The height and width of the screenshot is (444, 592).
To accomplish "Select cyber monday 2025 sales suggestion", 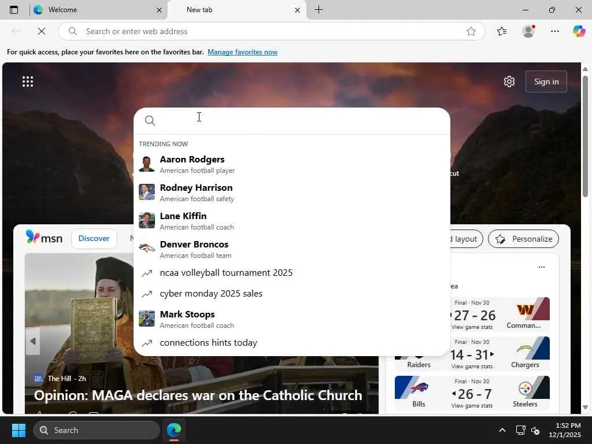I will [292, 293].
